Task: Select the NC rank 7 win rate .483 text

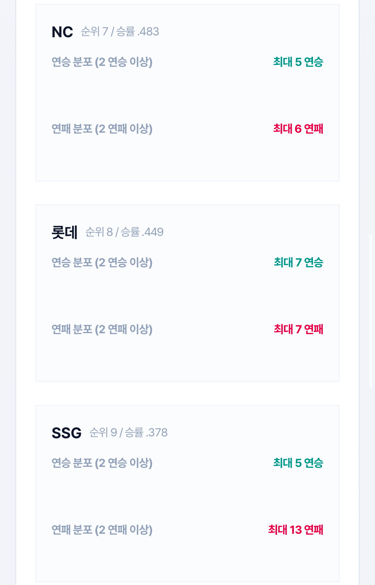Action: pyautogui.click(x=120, y=32)
